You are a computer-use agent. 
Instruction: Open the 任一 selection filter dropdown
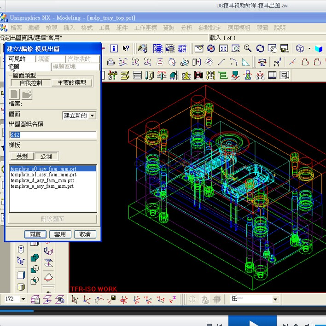coord(275,299)
